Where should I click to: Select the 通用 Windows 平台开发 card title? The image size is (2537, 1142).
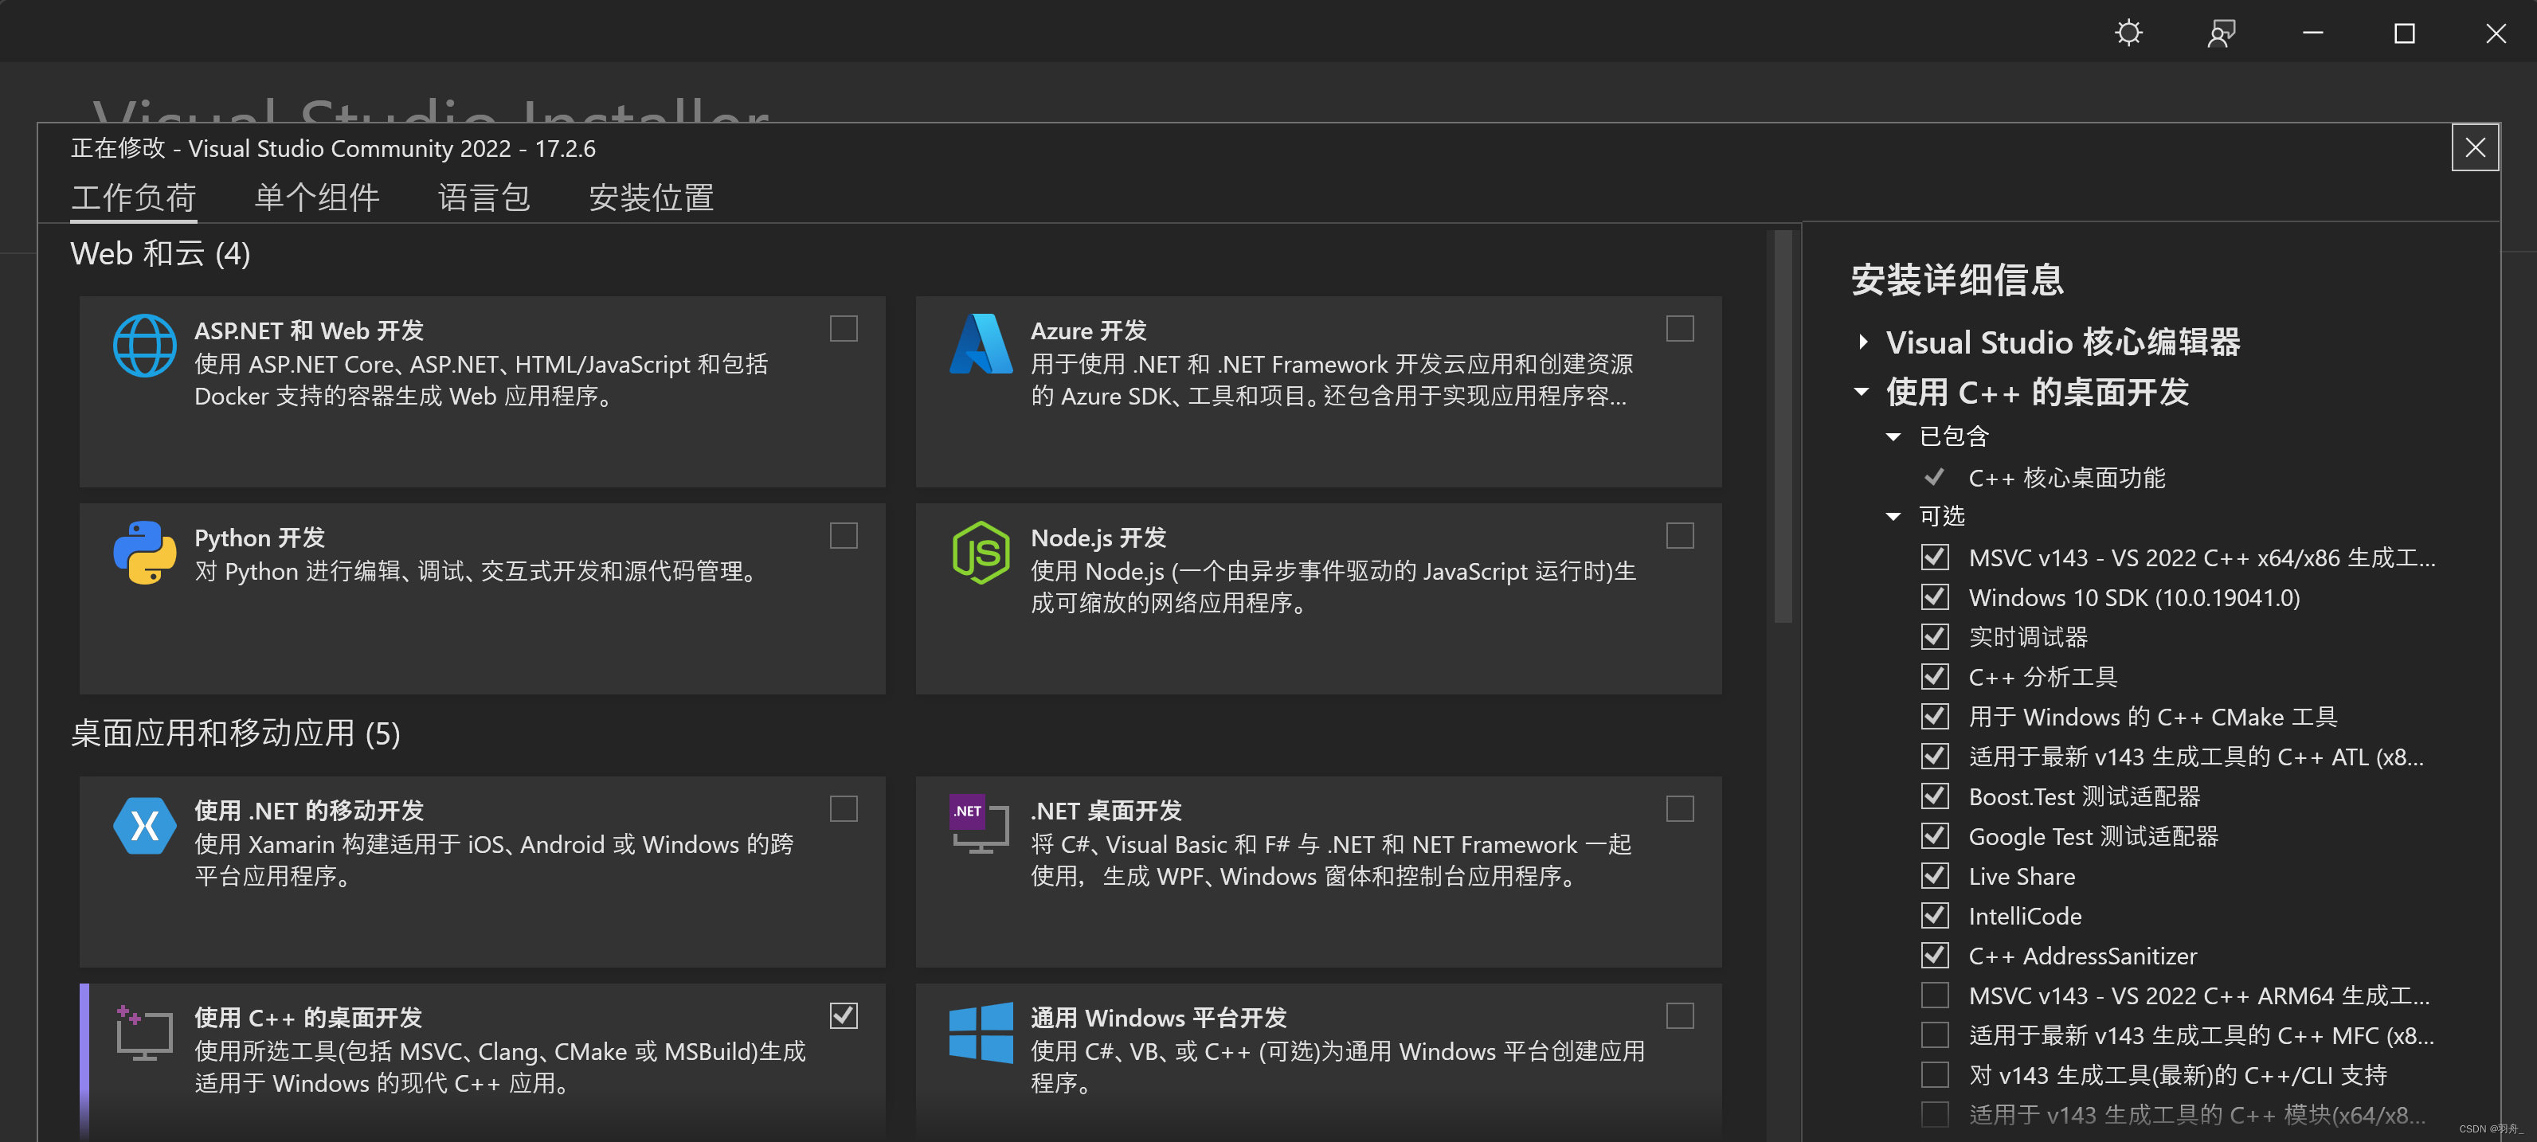click(x=1158, y=1017)
